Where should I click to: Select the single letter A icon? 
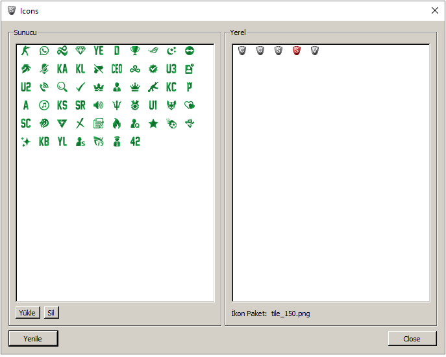[x=25, y=106]
